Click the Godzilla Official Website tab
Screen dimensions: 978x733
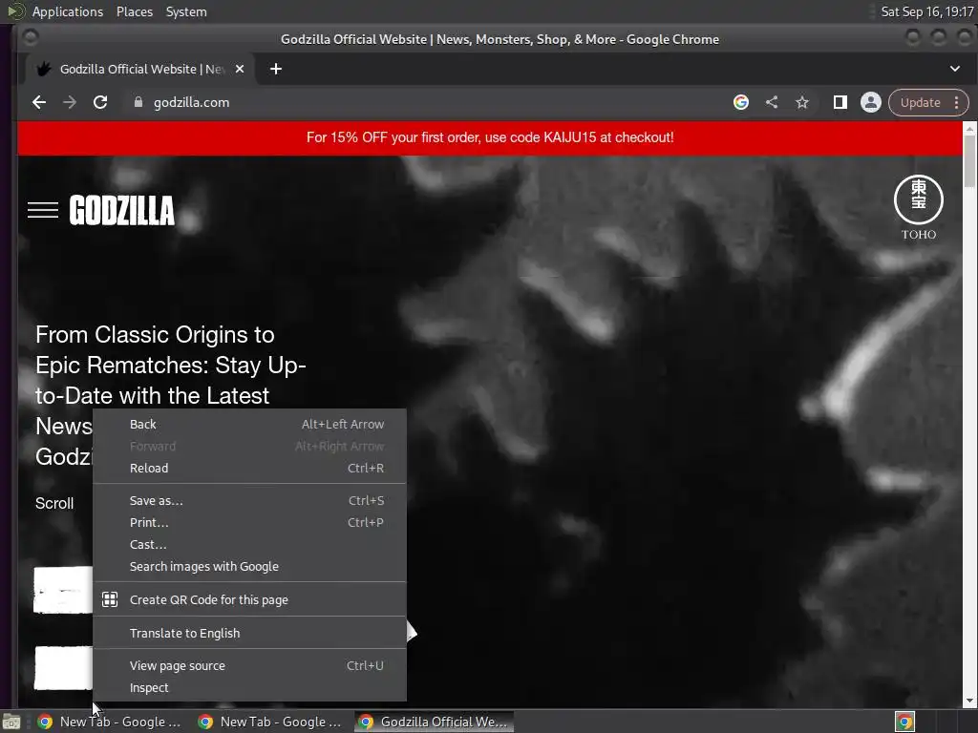(140, 69)
